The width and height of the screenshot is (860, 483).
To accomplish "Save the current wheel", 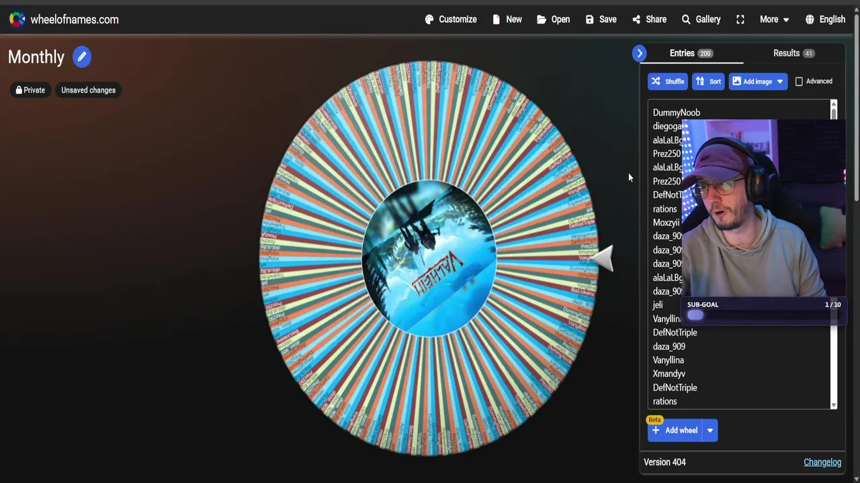I will (601, 19).
